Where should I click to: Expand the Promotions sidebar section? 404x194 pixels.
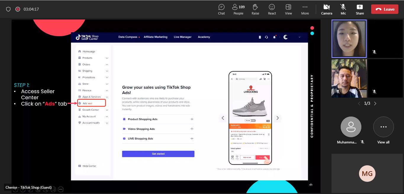tap(107, 77)
